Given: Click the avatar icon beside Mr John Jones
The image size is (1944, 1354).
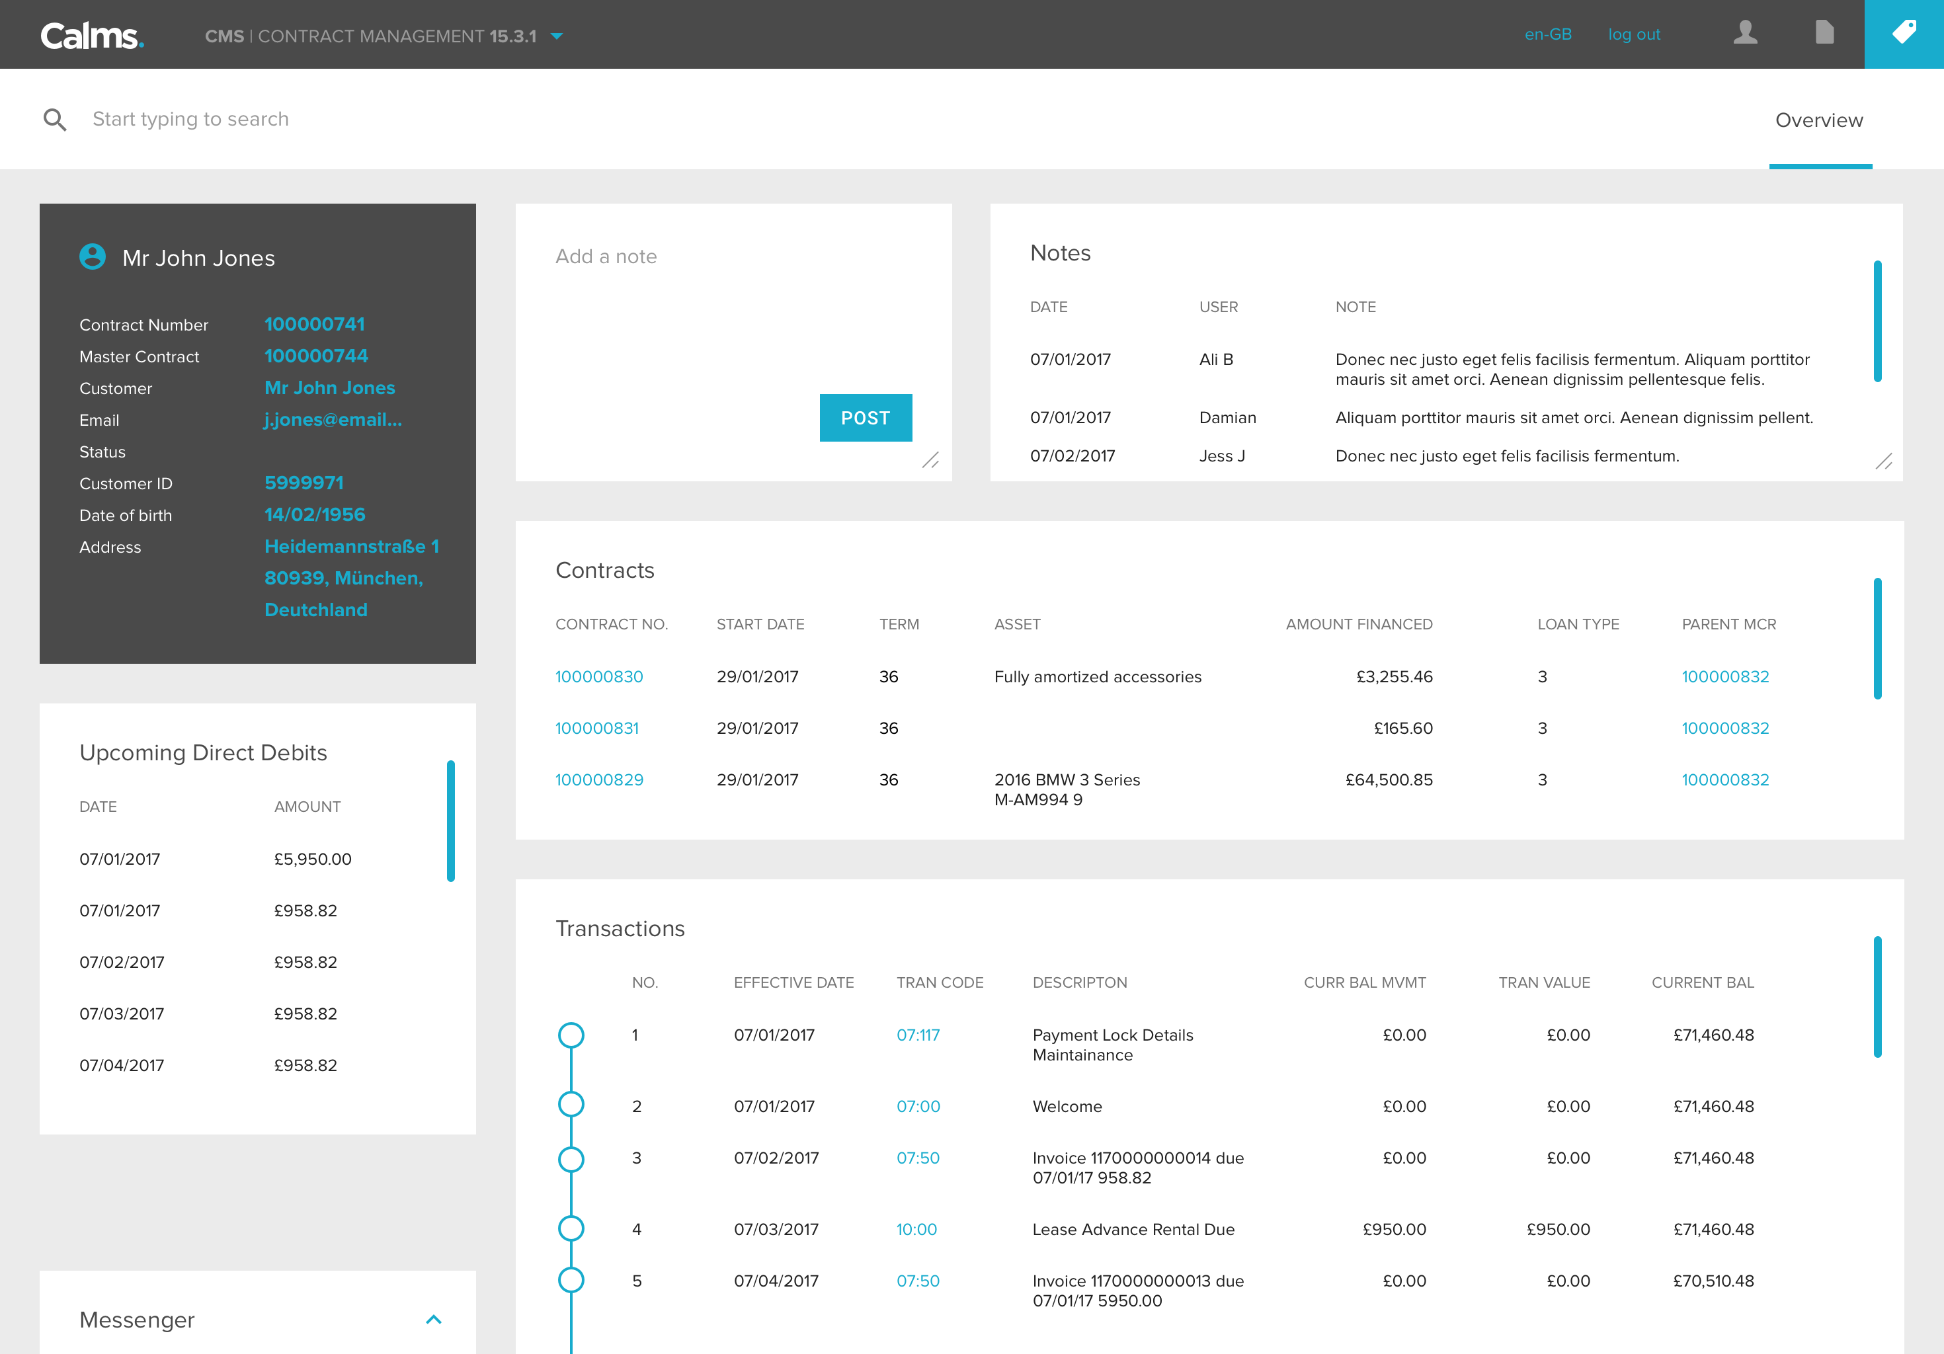Looking at the screenshot, I should tap(93, 257).
